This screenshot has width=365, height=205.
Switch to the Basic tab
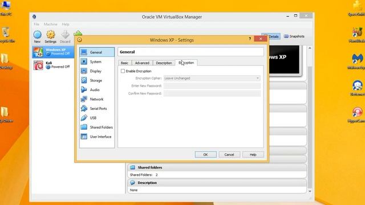pyautogui.click(x=124, y=63)
